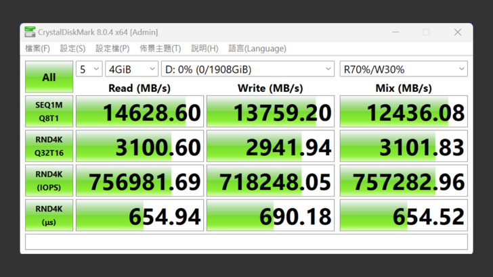
Task: Open the 說明(H) help menu
Action: tap(205, 49)
